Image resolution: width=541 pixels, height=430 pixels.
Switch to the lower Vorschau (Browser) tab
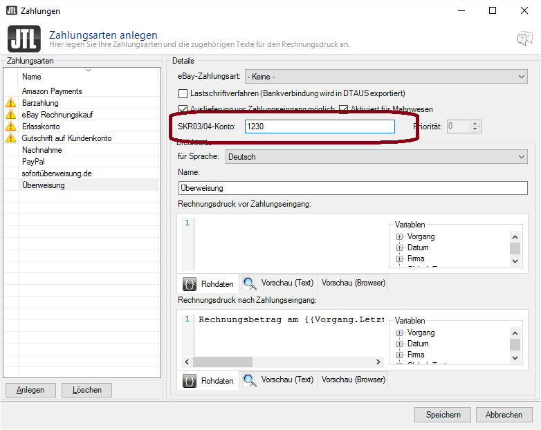click(x=352, y=380)
